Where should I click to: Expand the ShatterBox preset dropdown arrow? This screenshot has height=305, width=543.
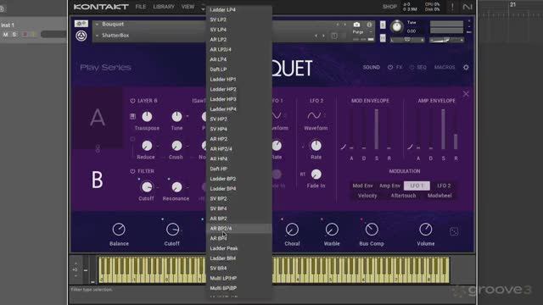point(97,36)
